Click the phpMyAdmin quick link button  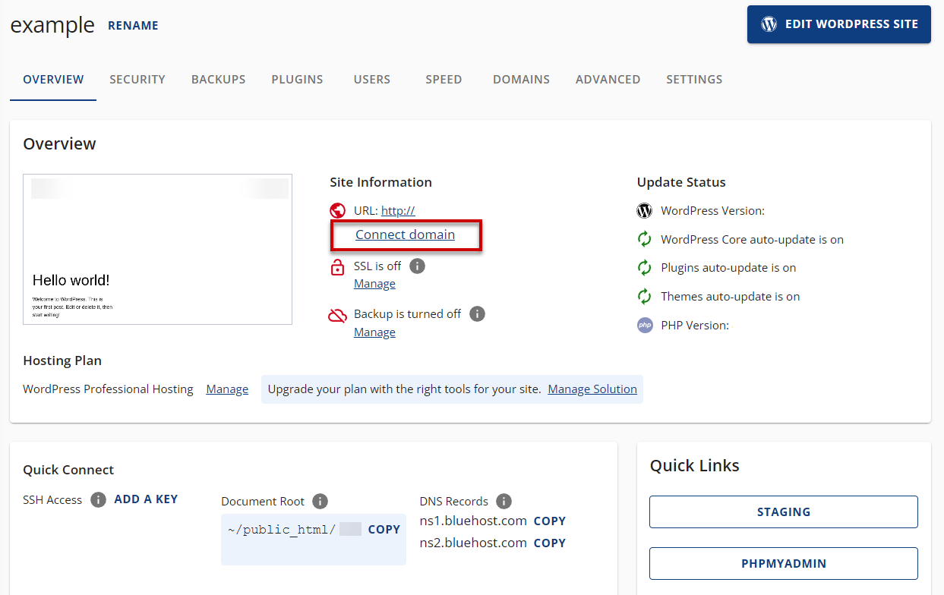pos(784,564)
